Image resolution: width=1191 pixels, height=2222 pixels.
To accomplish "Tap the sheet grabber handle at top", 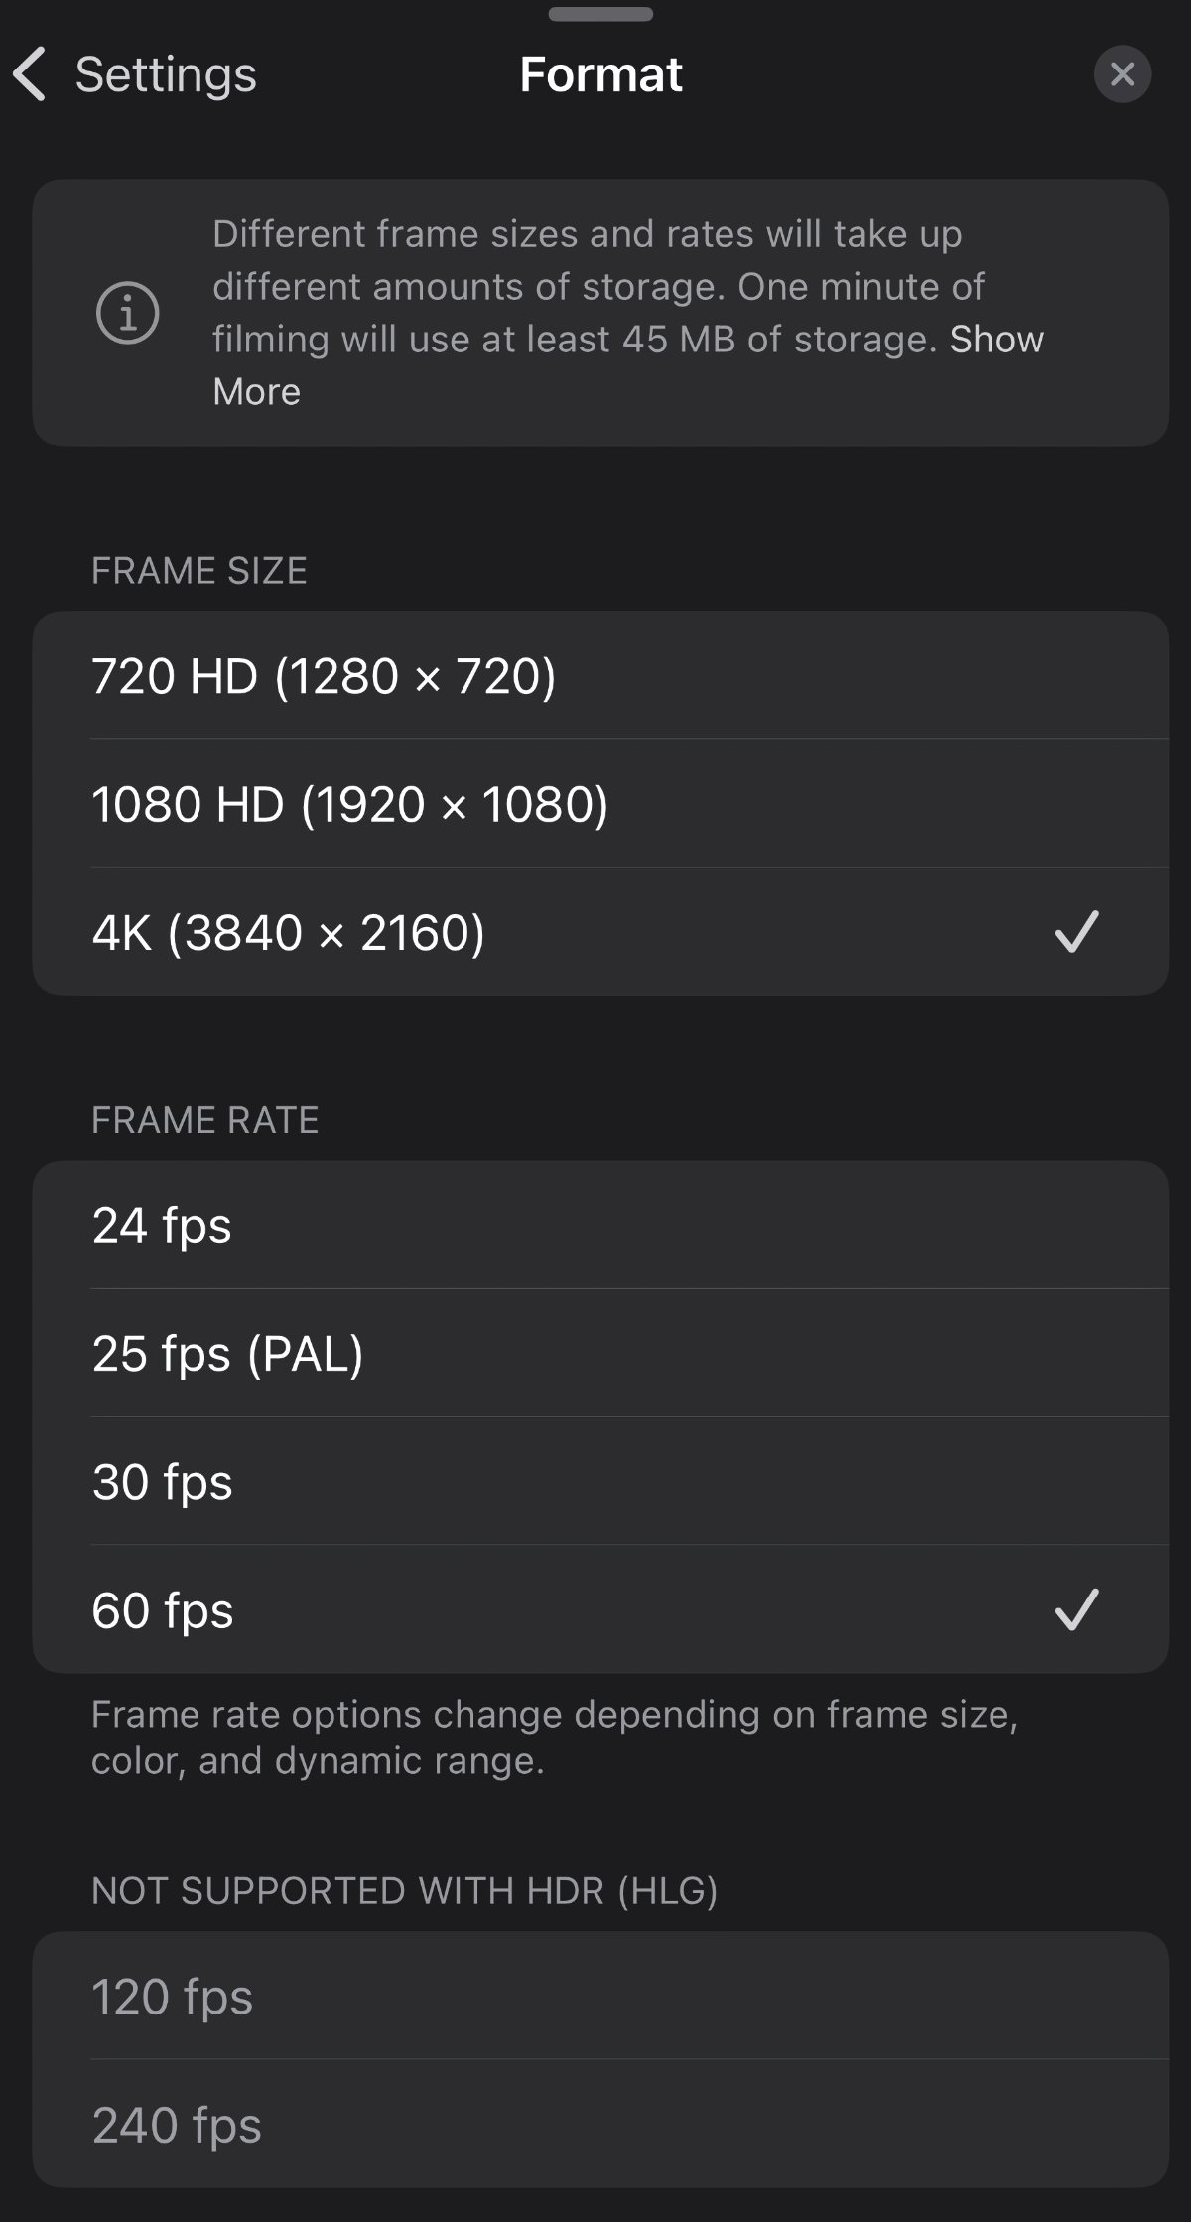I will point(600,14).
